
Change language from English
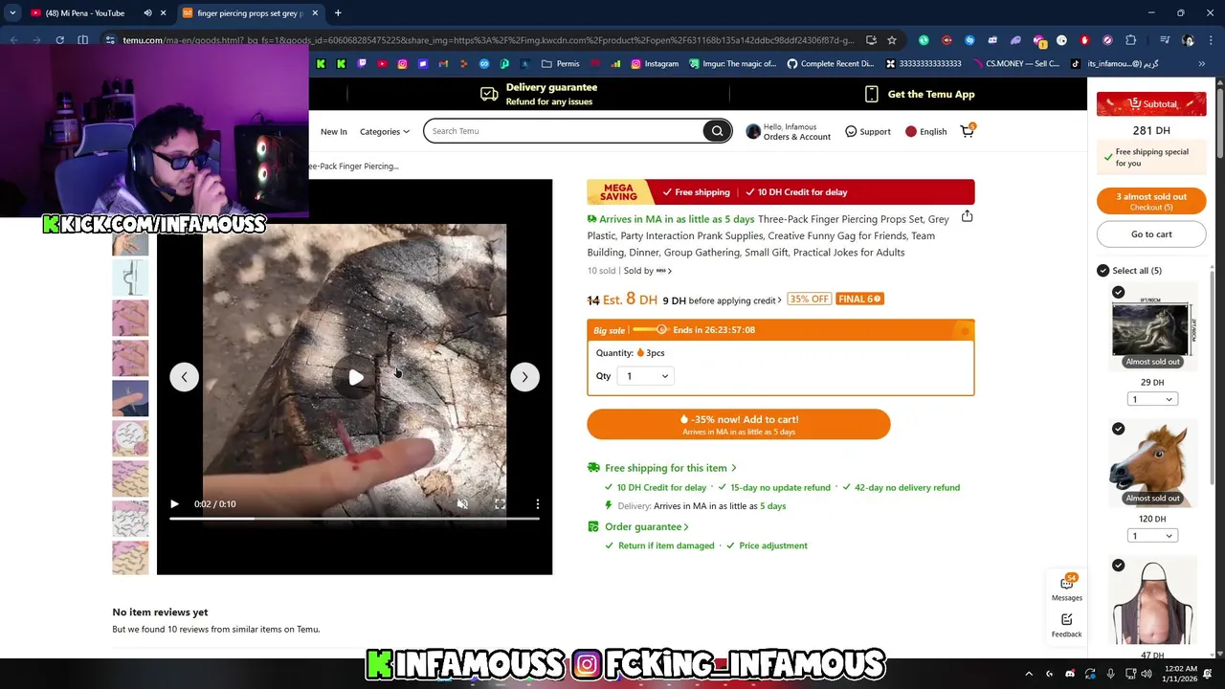tap(925, 132)
